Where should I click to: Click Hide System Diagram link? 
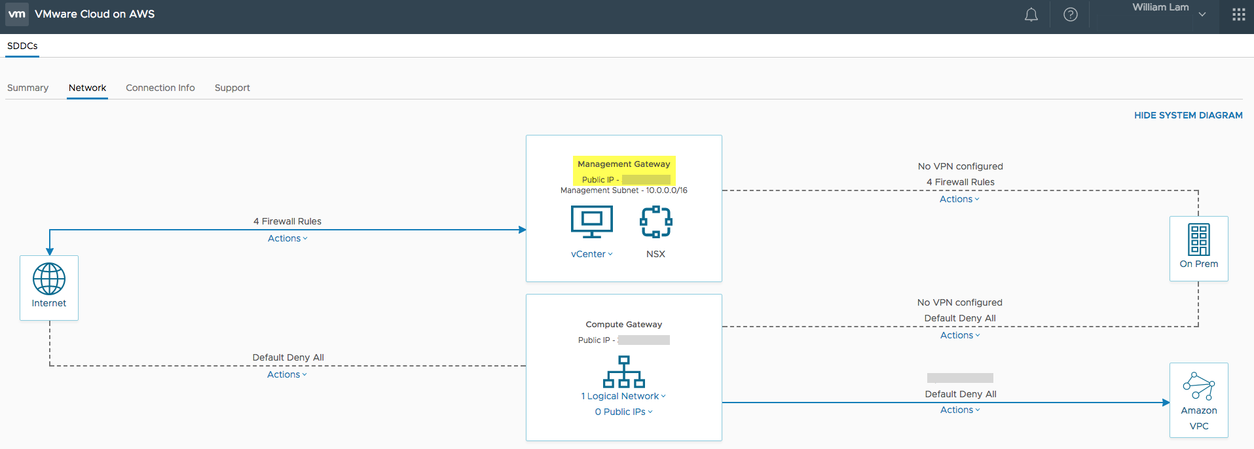click(x=1188, y=115)
